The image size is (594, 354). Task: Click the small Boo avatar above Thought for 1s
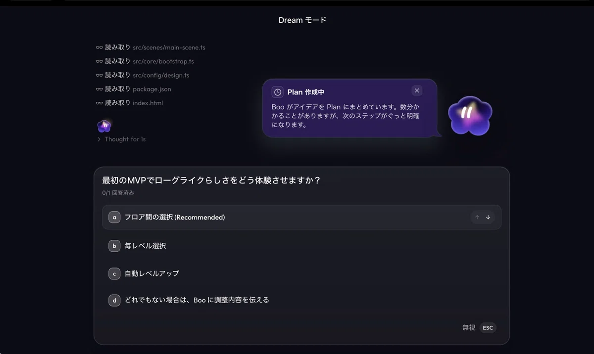click(104, 126)
